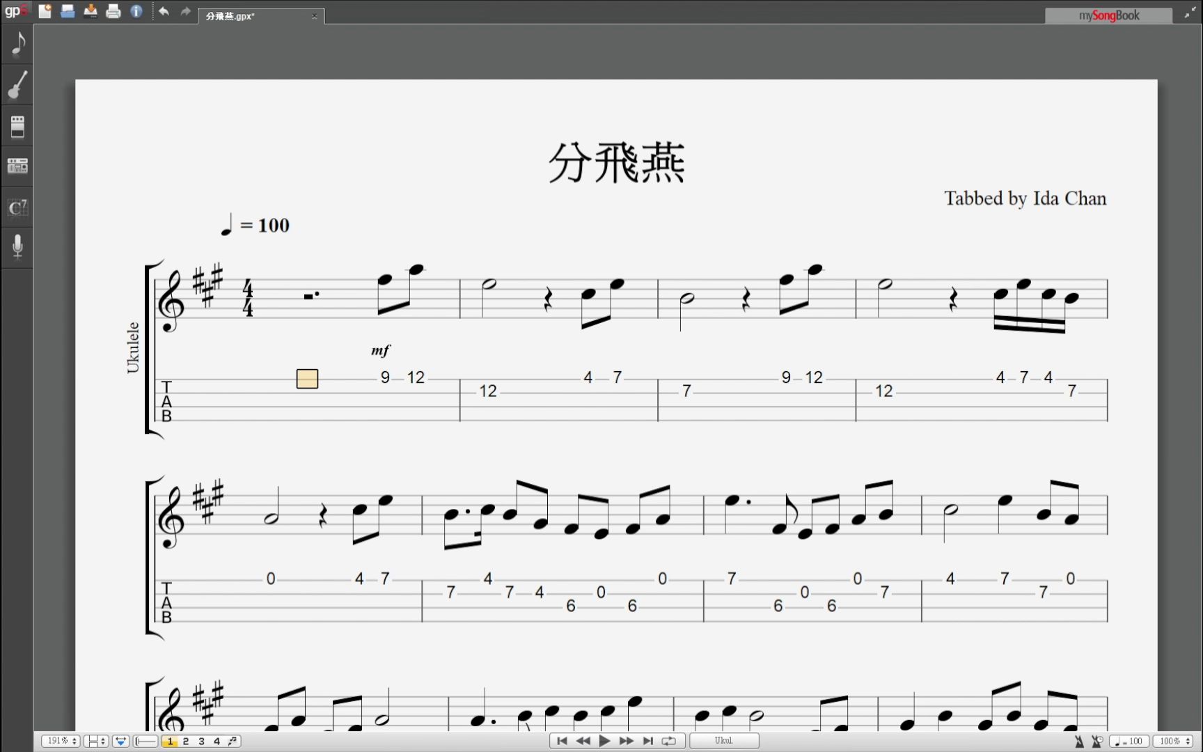Create a new document

[45, 11]
